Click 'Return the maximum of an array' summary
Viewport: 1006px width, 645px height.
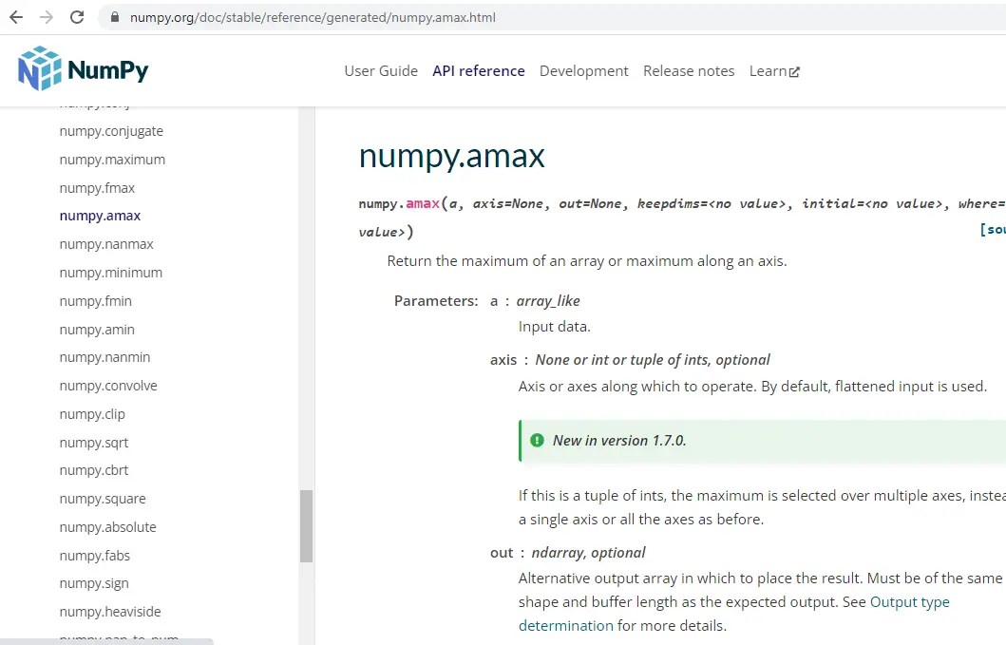(587, 261)
